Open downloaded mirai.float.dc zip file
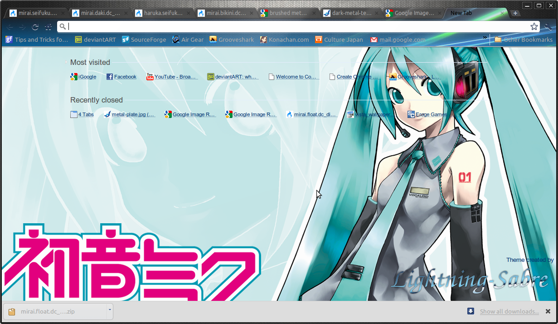The width and height of the screenshot is (558, 324). (55, 311)
